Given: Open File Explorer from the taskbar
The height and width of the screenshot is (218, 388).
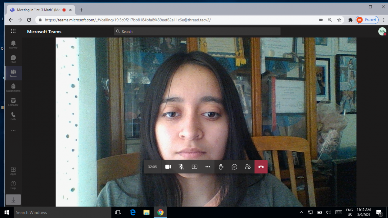Looking at the screenshot, I should tap(146, 212).
